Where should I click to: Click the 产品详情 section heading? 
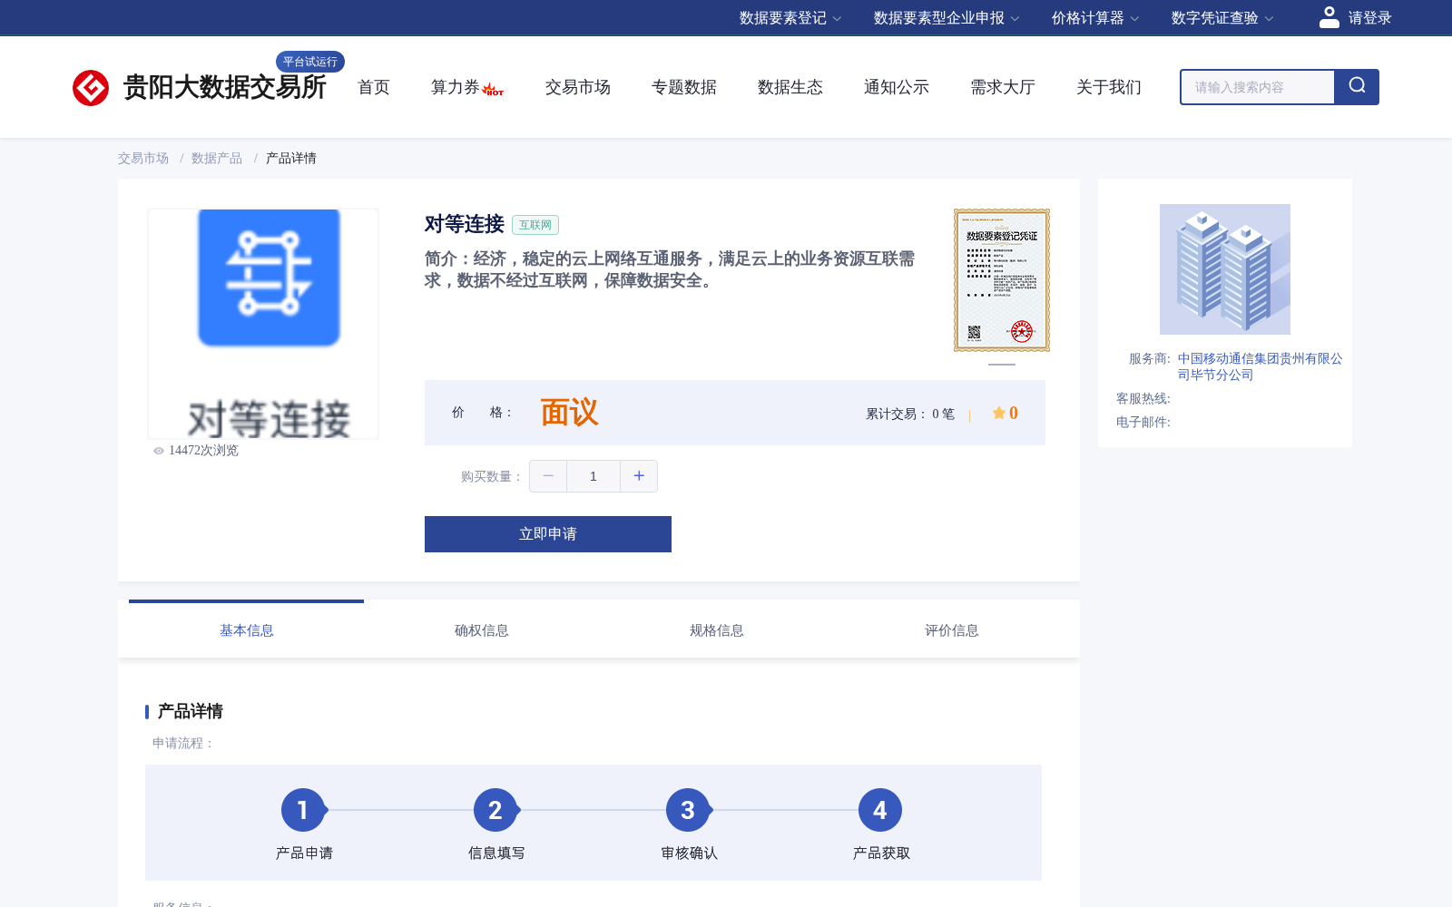pyautogui.click(x=191, y=711)
